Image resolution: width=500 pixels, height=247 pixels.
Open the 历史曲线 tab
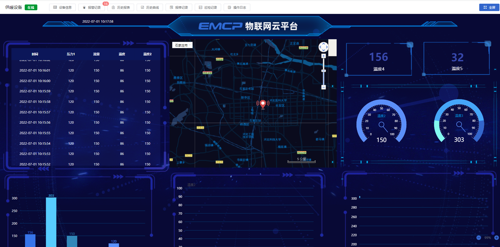pos(150,7)
